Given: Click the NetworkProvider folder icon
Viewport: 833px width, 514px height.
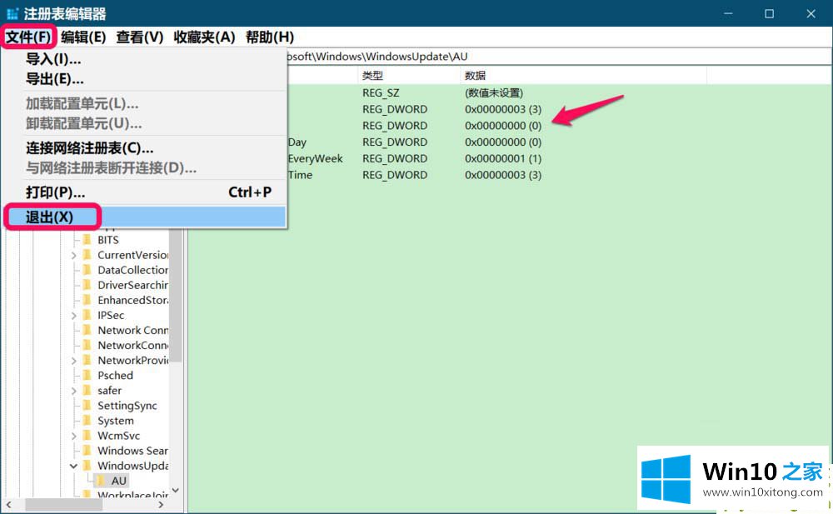Looking at the screenshot, I should (87, 361).
